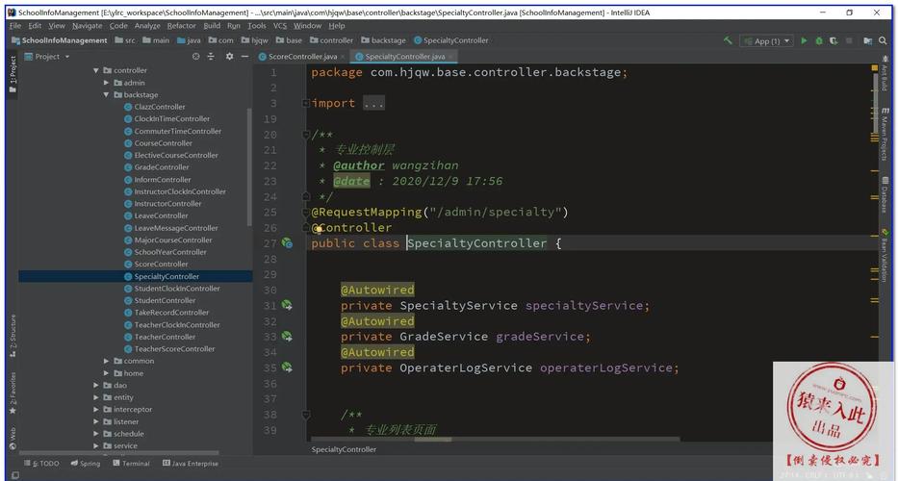This screenshot has height=481, width=898.
Task: Click gutter bean icon beside specialtyService line
Action: [287, 306]
